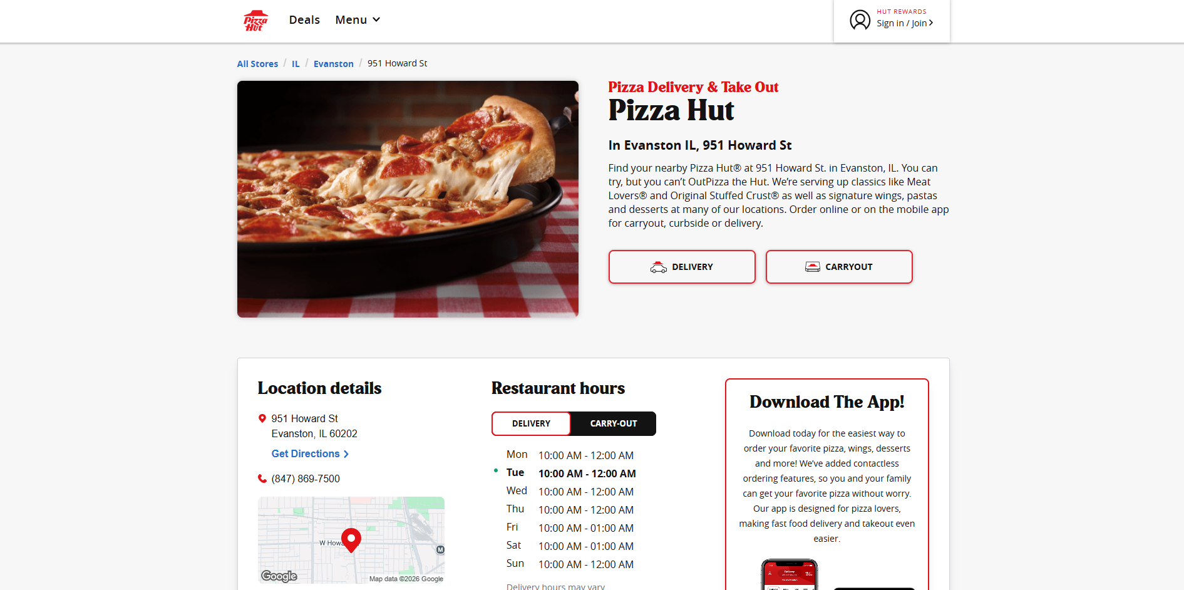Click the pizza hero photo
1184x590 pixels.
408,199
